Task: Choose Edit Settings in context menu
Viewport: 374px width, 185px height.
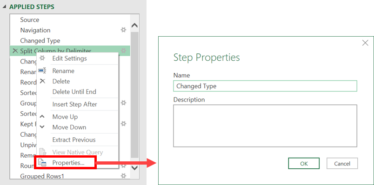Action: [69, 58]
